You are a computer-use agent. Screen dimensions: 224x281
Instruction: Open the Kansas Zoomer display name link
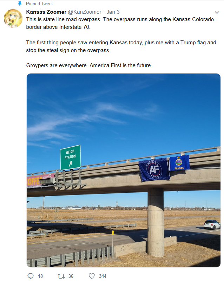(46, 12)
